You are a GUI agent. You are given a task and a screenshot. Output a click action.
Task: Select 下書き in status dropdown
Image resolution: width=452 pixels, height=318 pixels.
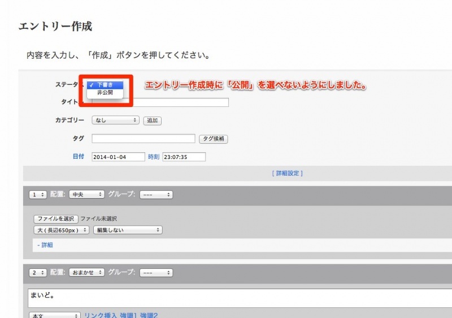point(105,85)
